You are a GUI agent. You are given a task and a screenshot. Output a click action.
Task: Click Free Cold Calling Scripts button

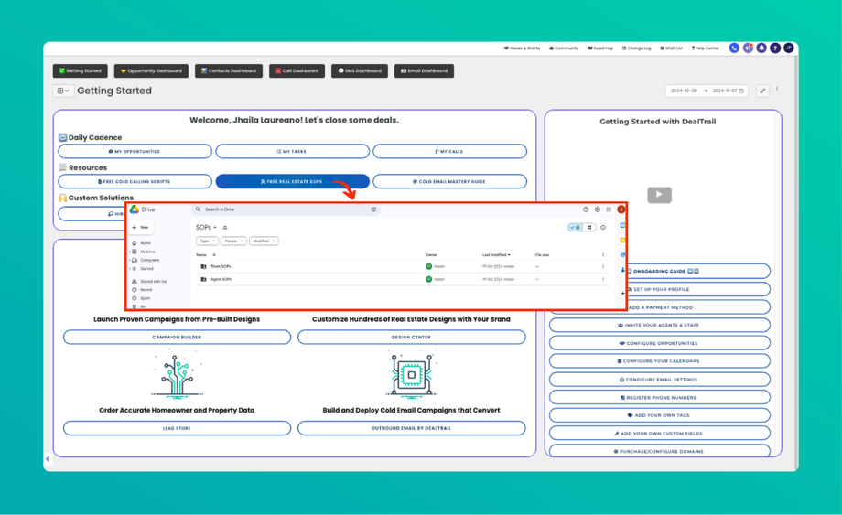tap(135, 181)
